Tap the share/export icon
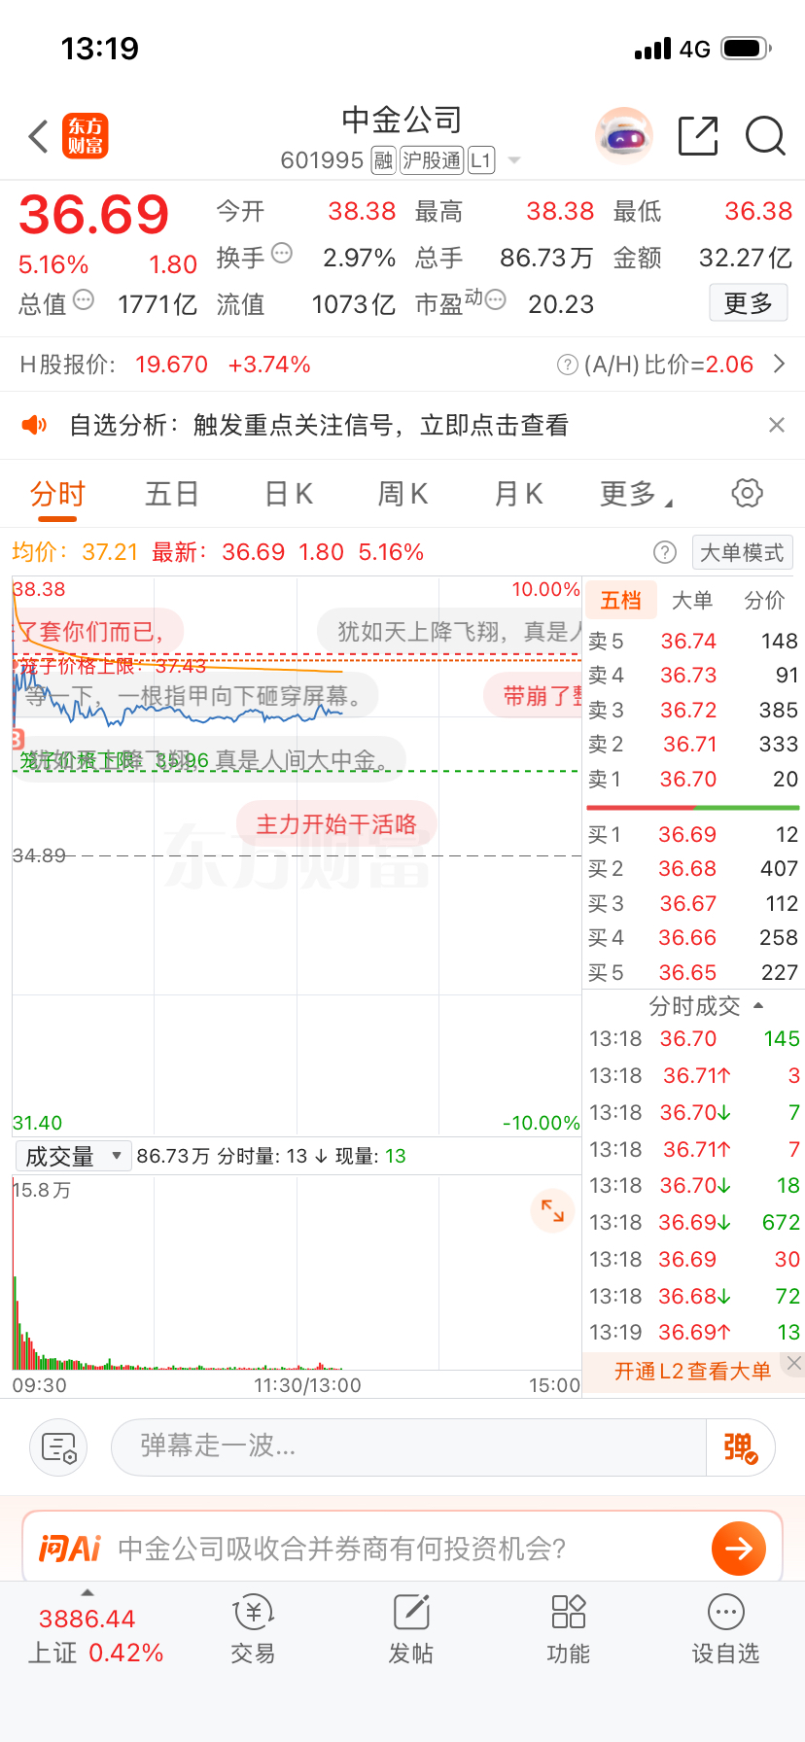The height and width of the screenshot is (1742, 805). pos(698,136)
